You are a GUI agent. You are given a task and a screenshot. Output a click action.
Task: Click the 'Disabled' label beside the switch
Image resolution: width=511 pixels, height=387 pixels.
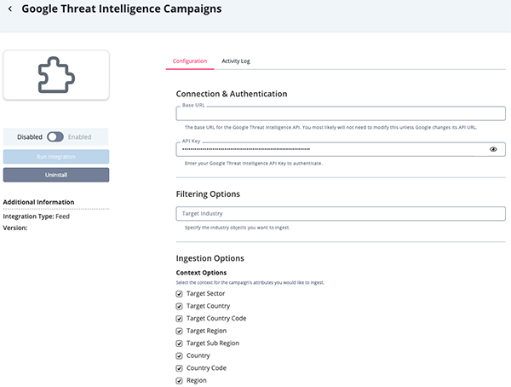pyautogui.click(x=30, y=136)
